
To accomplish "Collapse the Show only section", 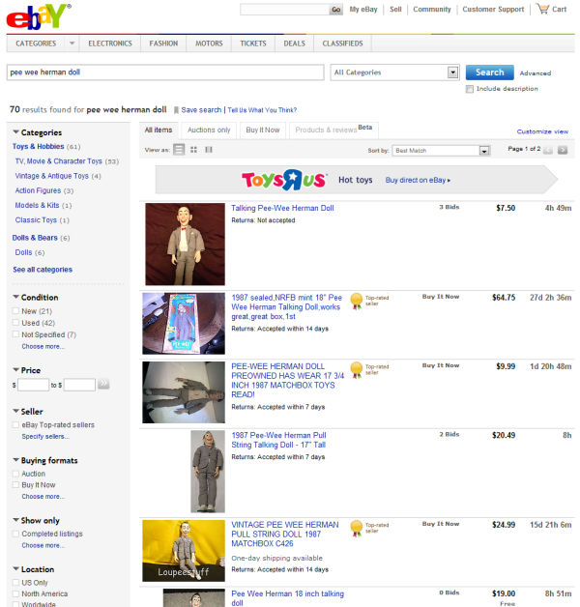I will pos(15,520).
